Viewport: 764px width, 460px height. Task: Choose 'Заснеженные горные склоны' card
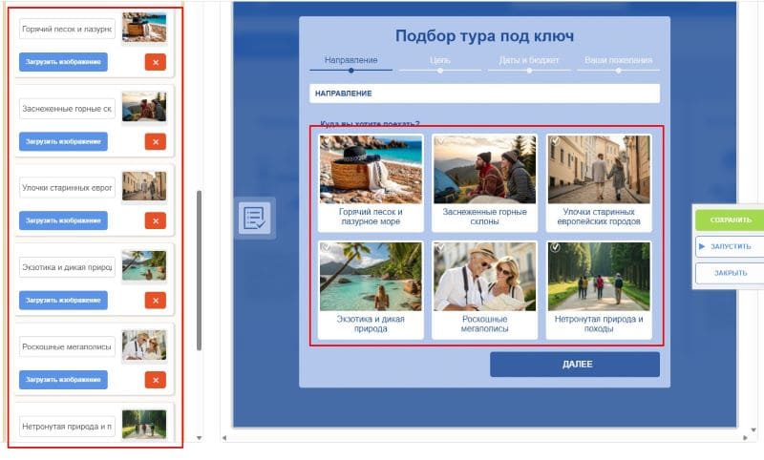485,183
